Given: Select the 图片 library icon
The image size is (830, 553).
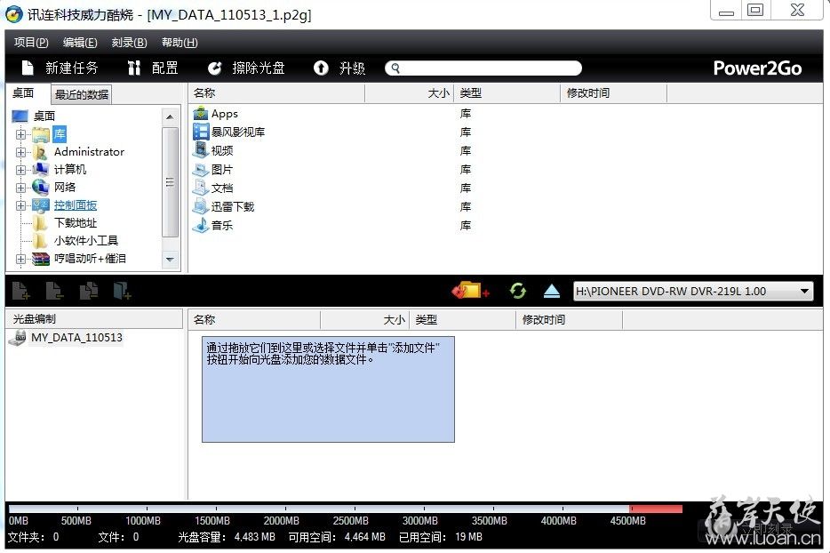Looking at the screenshot, I should pyautogui.click(x=201, y=170).
